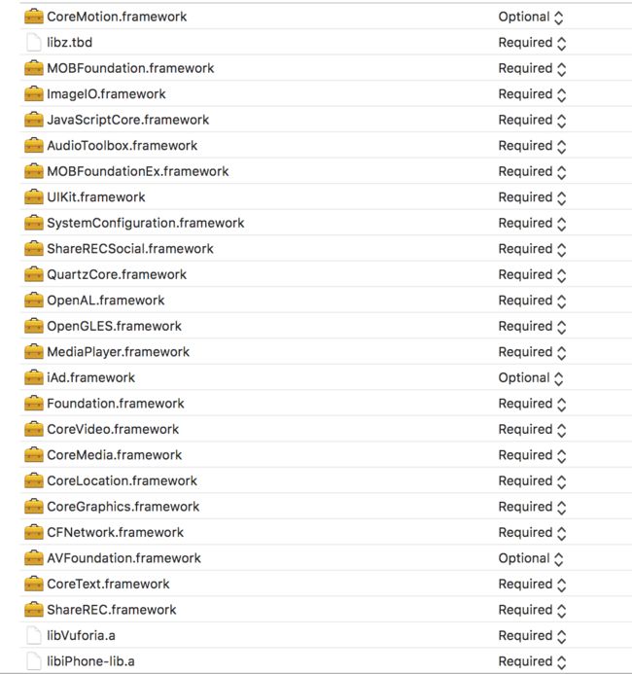The image size is (632, 674).
Task: Open the CoreText.framework Required status popup
Action: 532,585
